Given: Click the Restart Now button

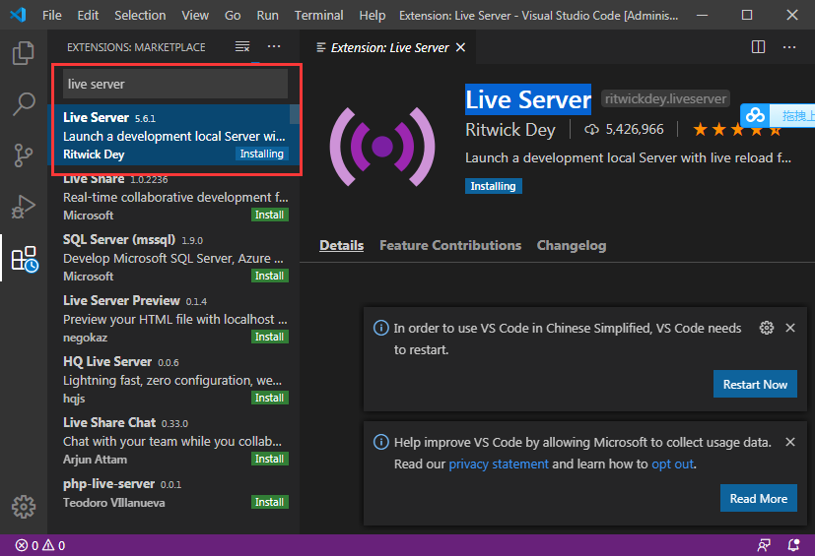Looking at the screenshot, I should pos(755,384).
